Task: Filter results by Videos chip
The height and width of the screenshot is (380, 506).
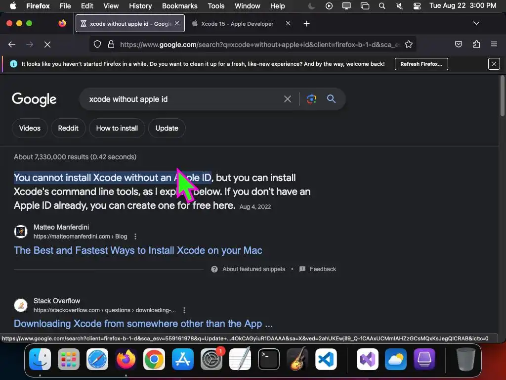Action: (x=30, y=128)
